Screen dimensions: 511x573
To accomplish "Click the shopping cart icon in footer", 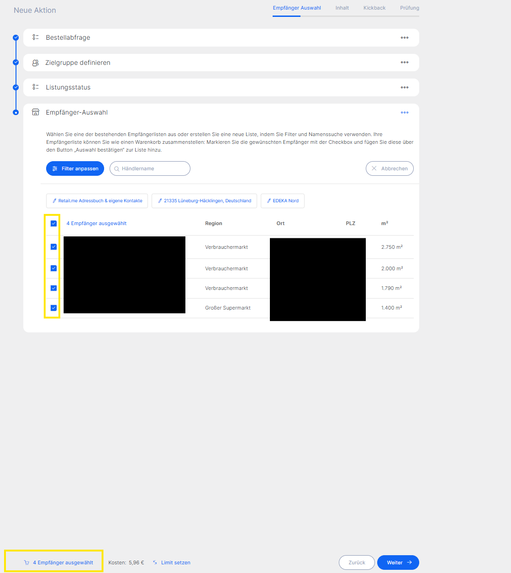I will pyautogui.click(x=26, y=562).
